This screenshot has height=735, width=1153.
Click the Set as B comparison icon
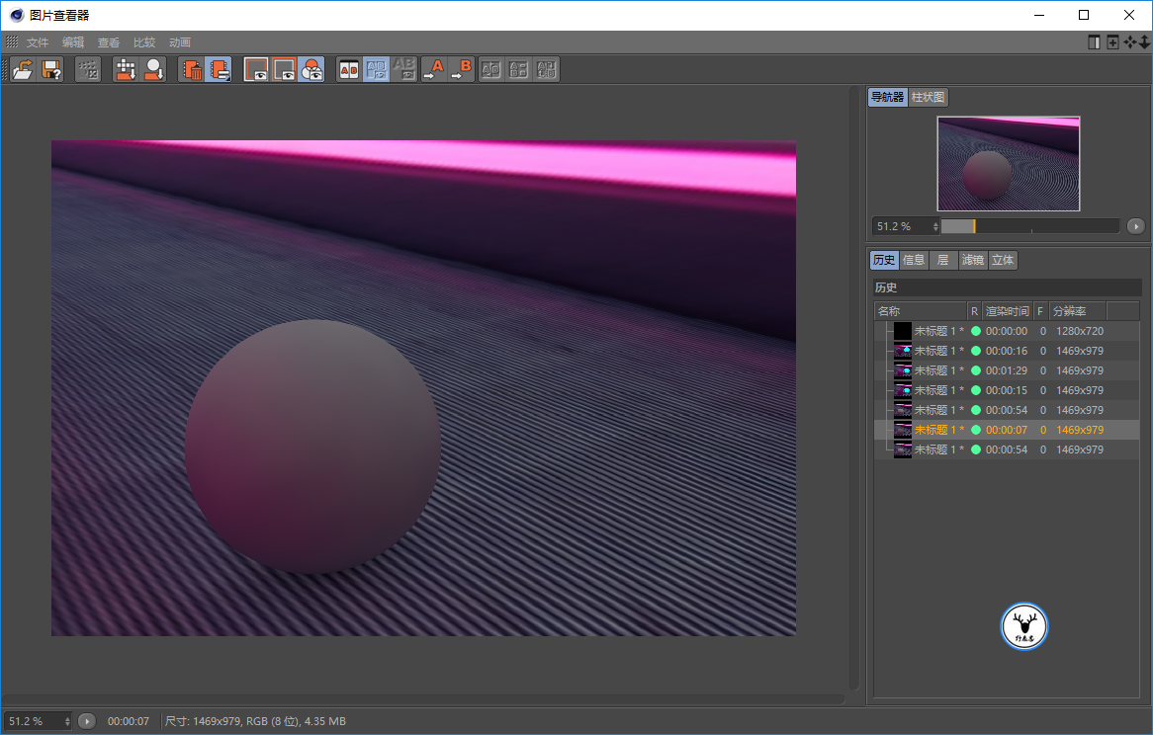pos(462,69)
